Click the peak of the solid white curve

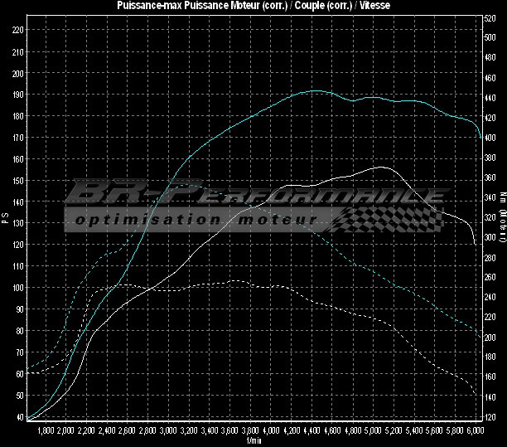pos(380,167)
